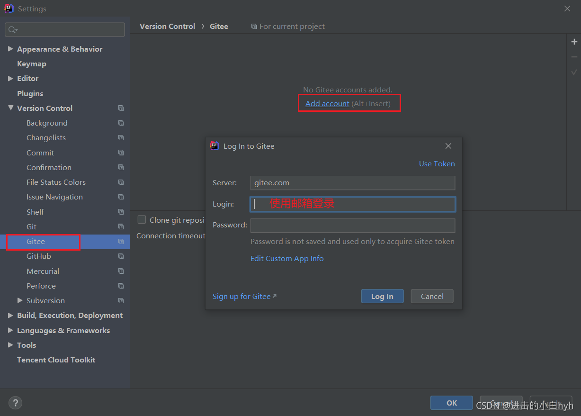The image size is (581, 416).
Task: Click IntelliJ logo in Settings title bar
Action: pos(9,9)
